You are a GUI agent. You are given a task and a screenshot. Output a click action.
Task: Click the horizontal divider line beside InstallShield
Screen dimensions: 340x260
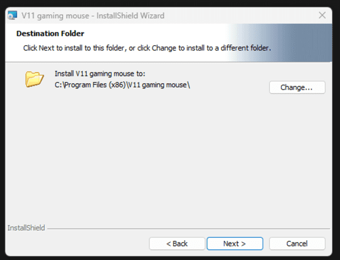[x=187, y=229]
